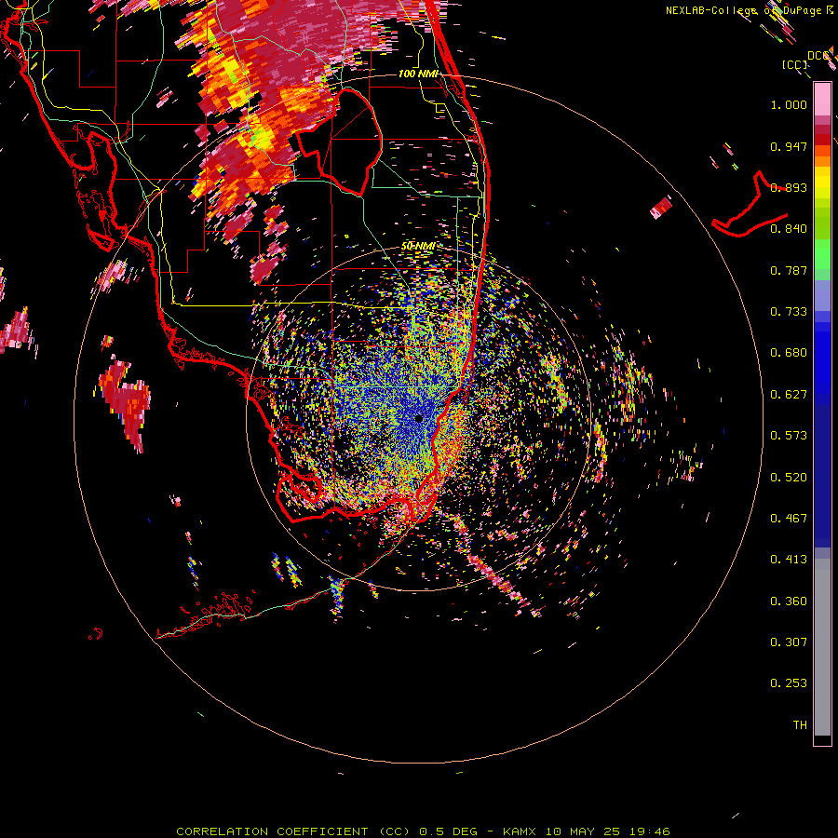The height and width of the screenshot is (838, 838).
Task: Click the 0.413 scale value label
Action: (789, 560)
